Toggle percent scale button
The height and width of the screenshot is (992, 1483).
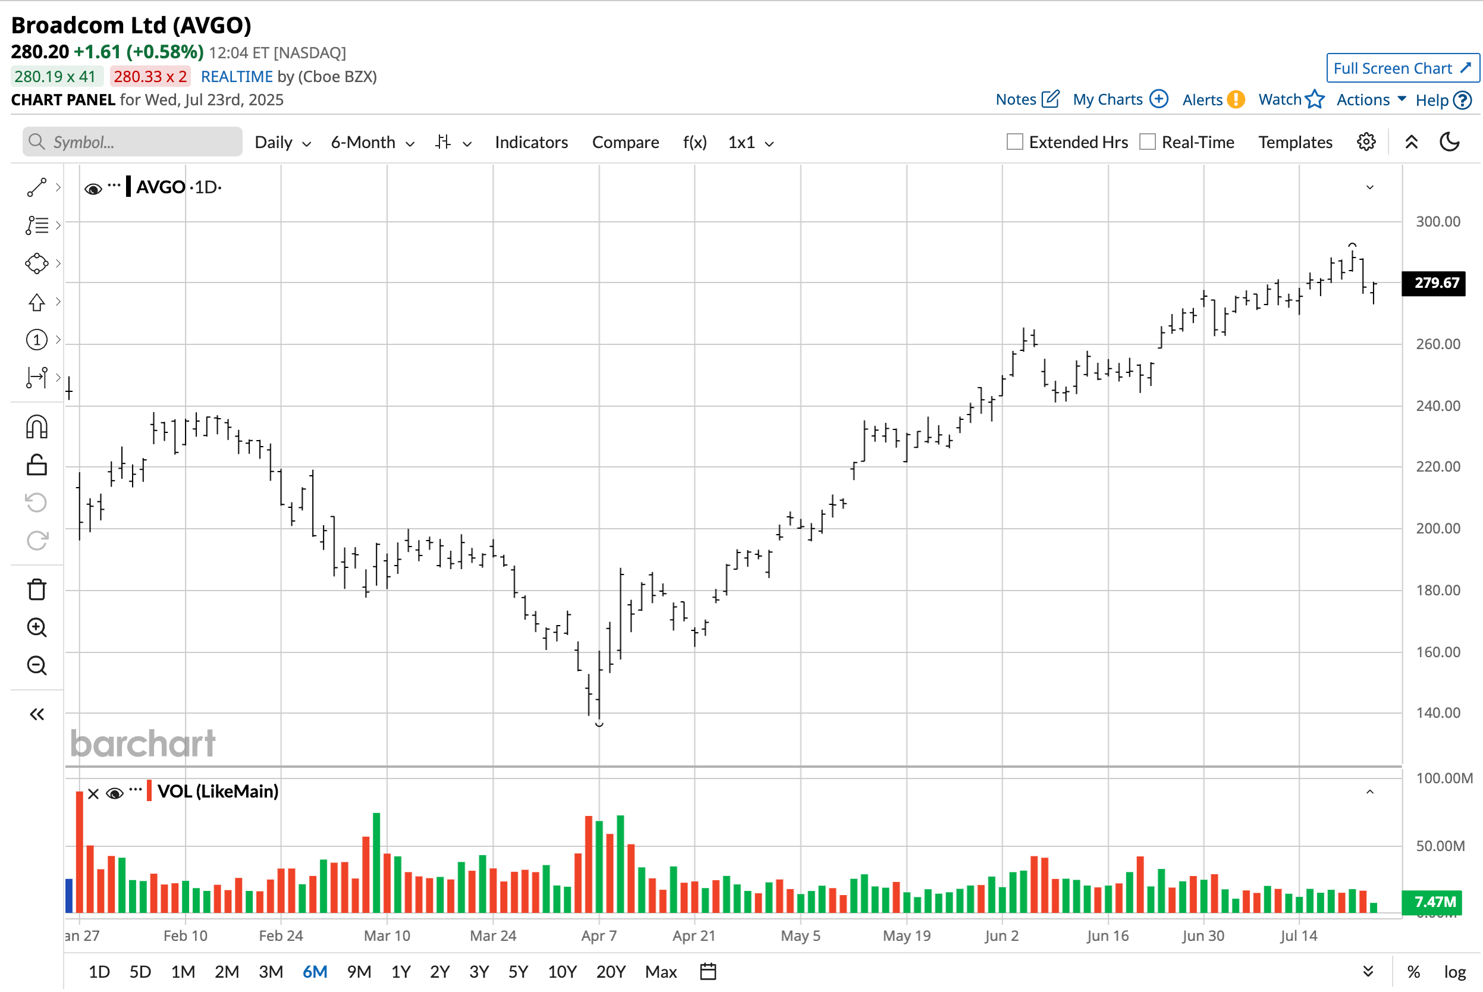click(x=1413, y=972)
